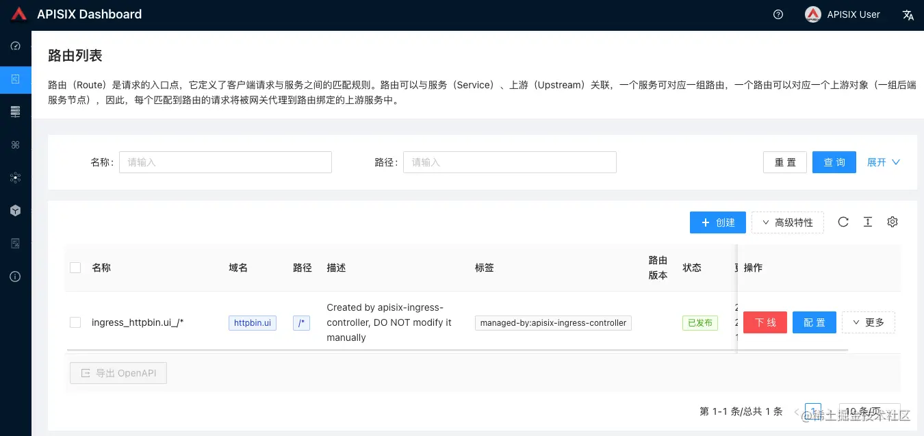Change table density with the column-height icon
The width and height of the screenshot is (924, 436).
coord(868,222)
